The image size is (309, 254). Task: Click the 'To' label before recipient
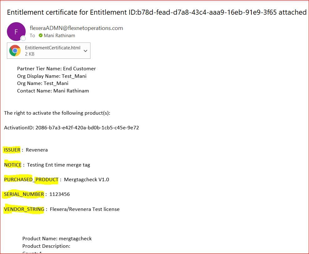(x=32, y=36)
